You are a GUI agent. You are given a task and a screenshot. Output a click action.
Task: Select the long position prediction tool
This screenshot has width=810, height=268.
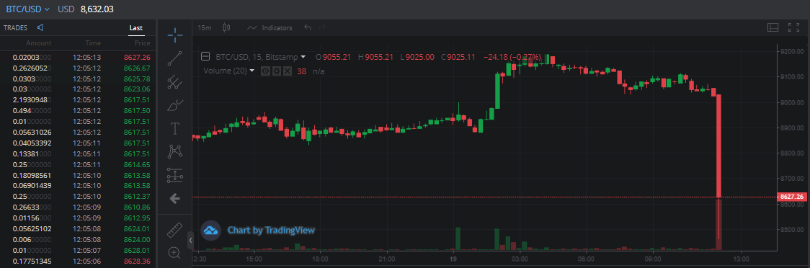[x=174, y=175]
